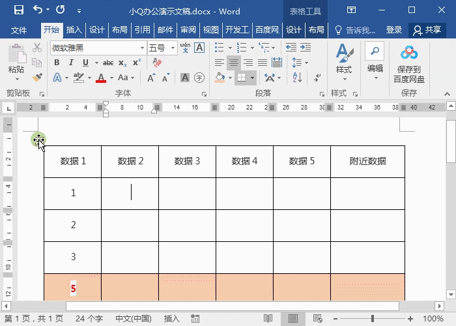Screen dimensions: 456x326
Task: Click the Copy icon
Action: 37,63
